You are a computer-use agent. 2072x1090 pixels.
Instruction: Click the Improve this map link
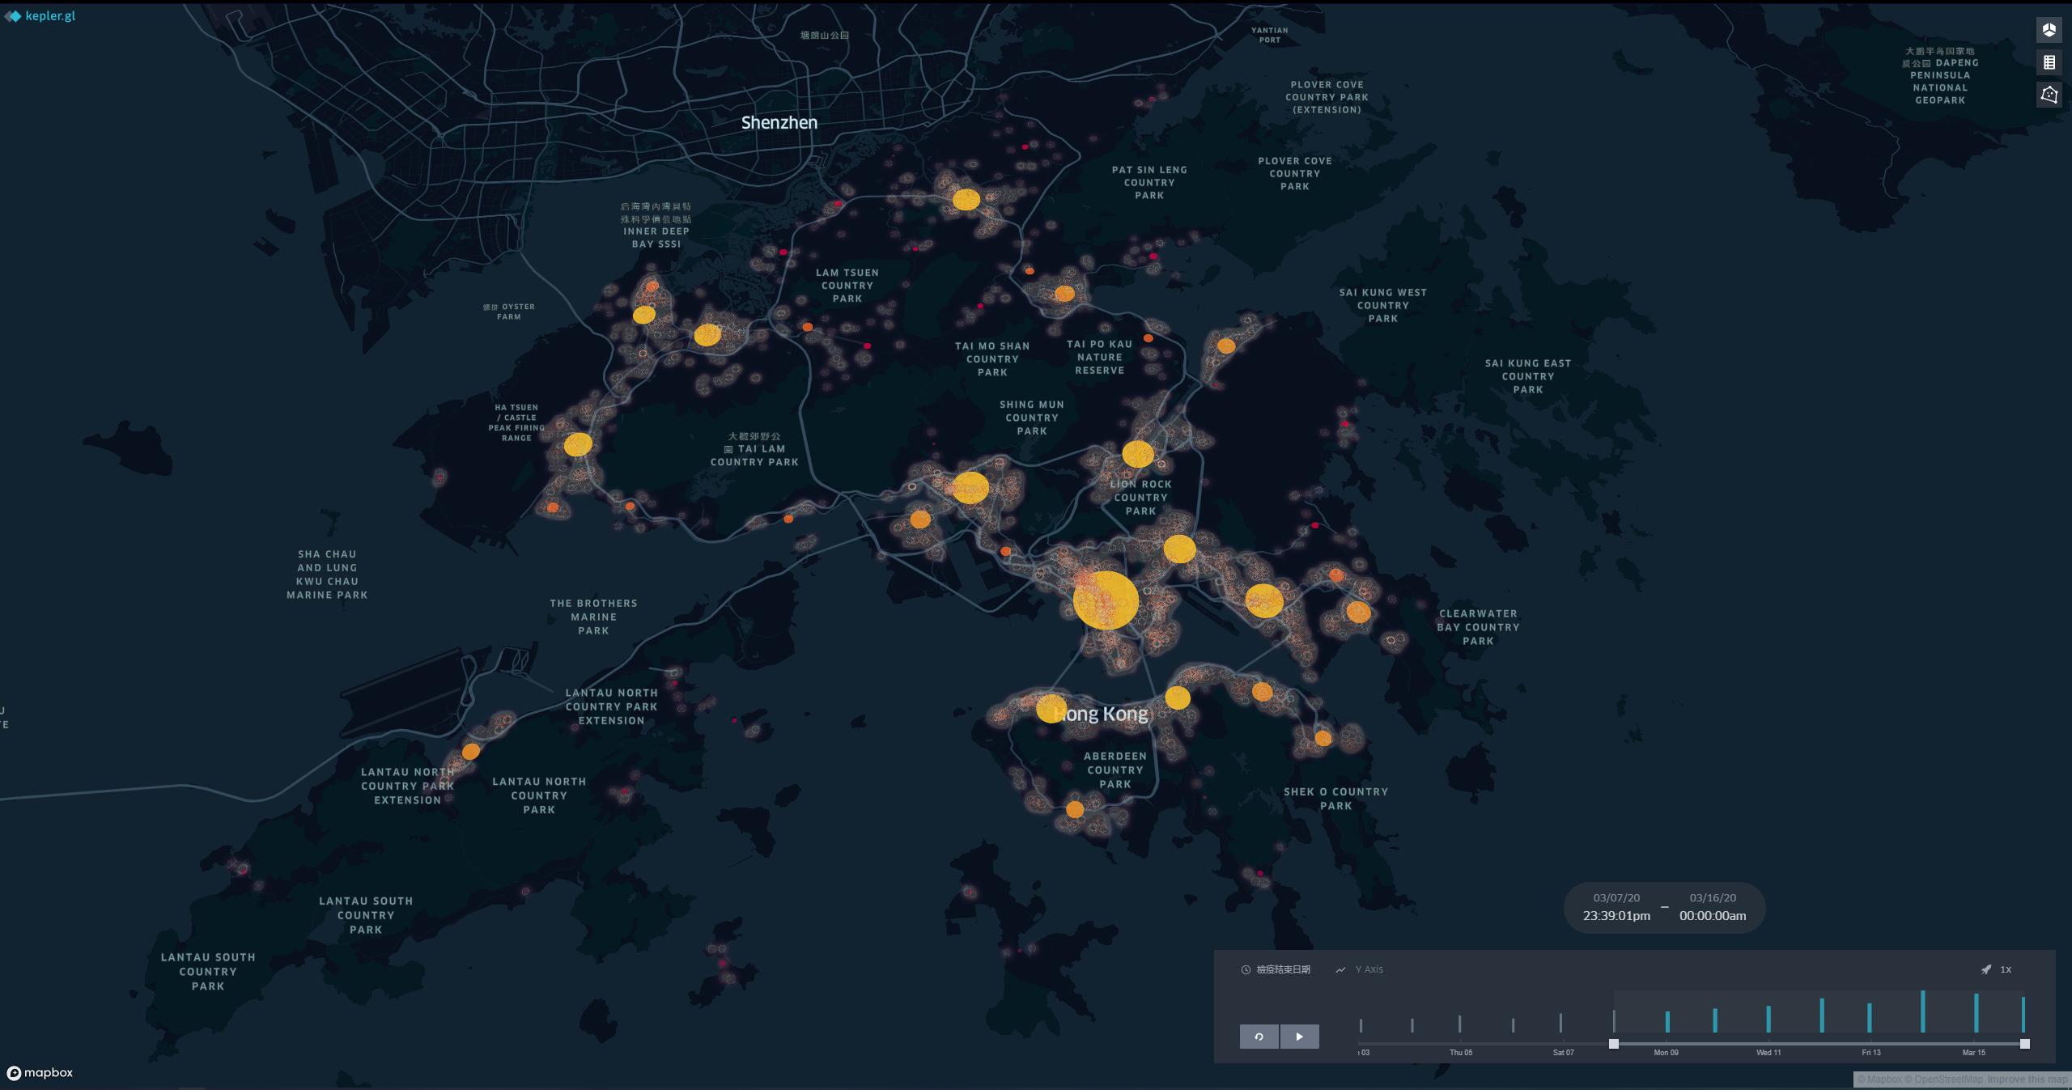(x=2027, y=1079)
